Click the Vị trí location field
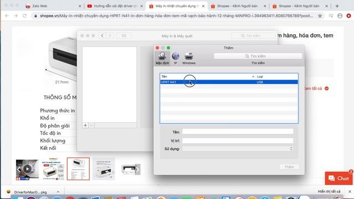Screen dimensions: 354x199 238,140
